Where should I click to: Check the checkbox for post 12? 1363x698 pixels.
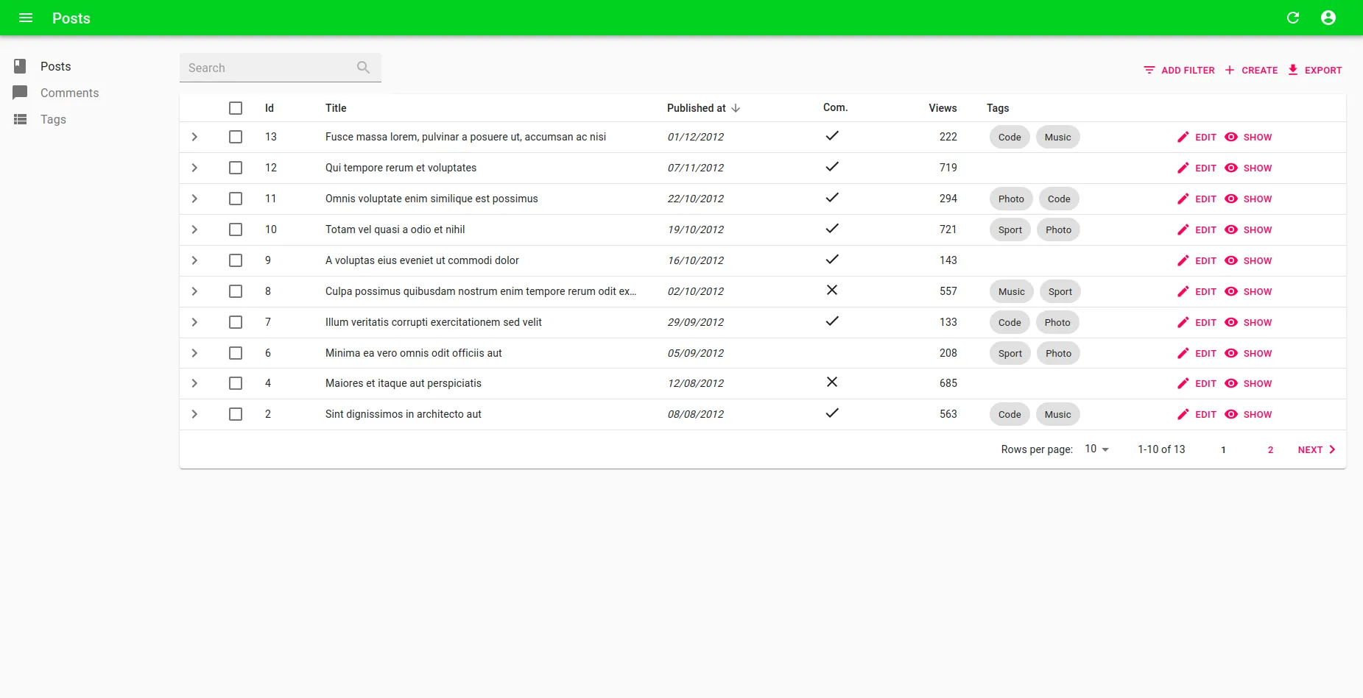(236, 168)
